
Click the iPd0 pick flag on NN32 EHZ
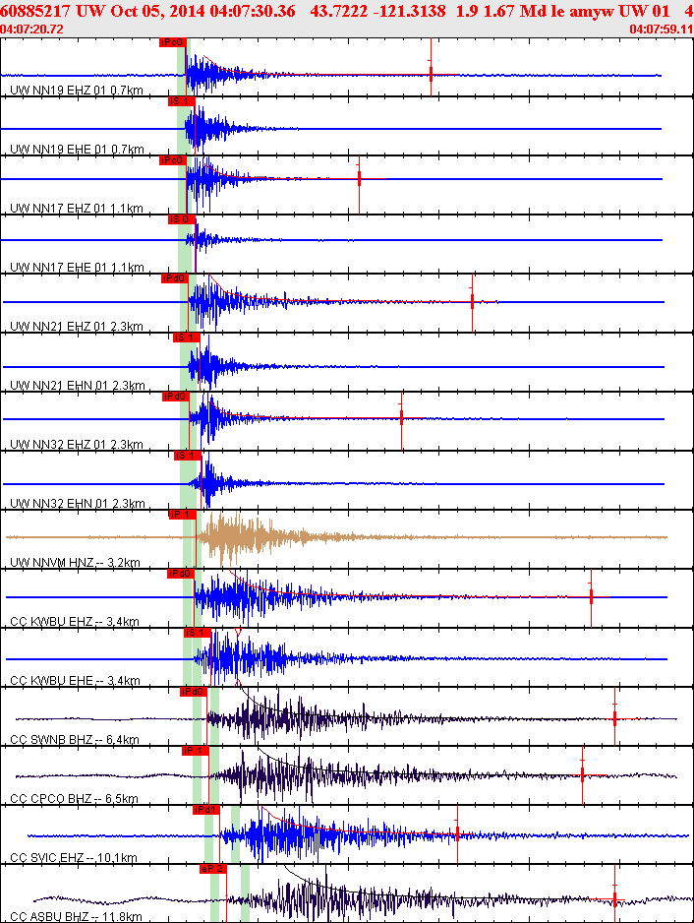pyautogui.click(x=176, y=397)
